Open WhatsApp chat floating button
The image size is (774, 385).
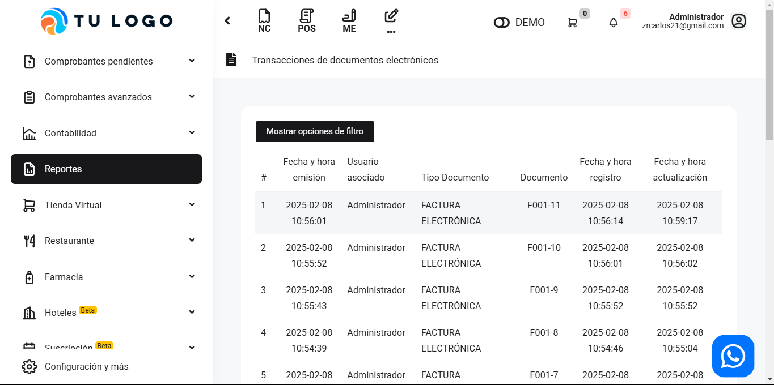[x=733, y=356]
